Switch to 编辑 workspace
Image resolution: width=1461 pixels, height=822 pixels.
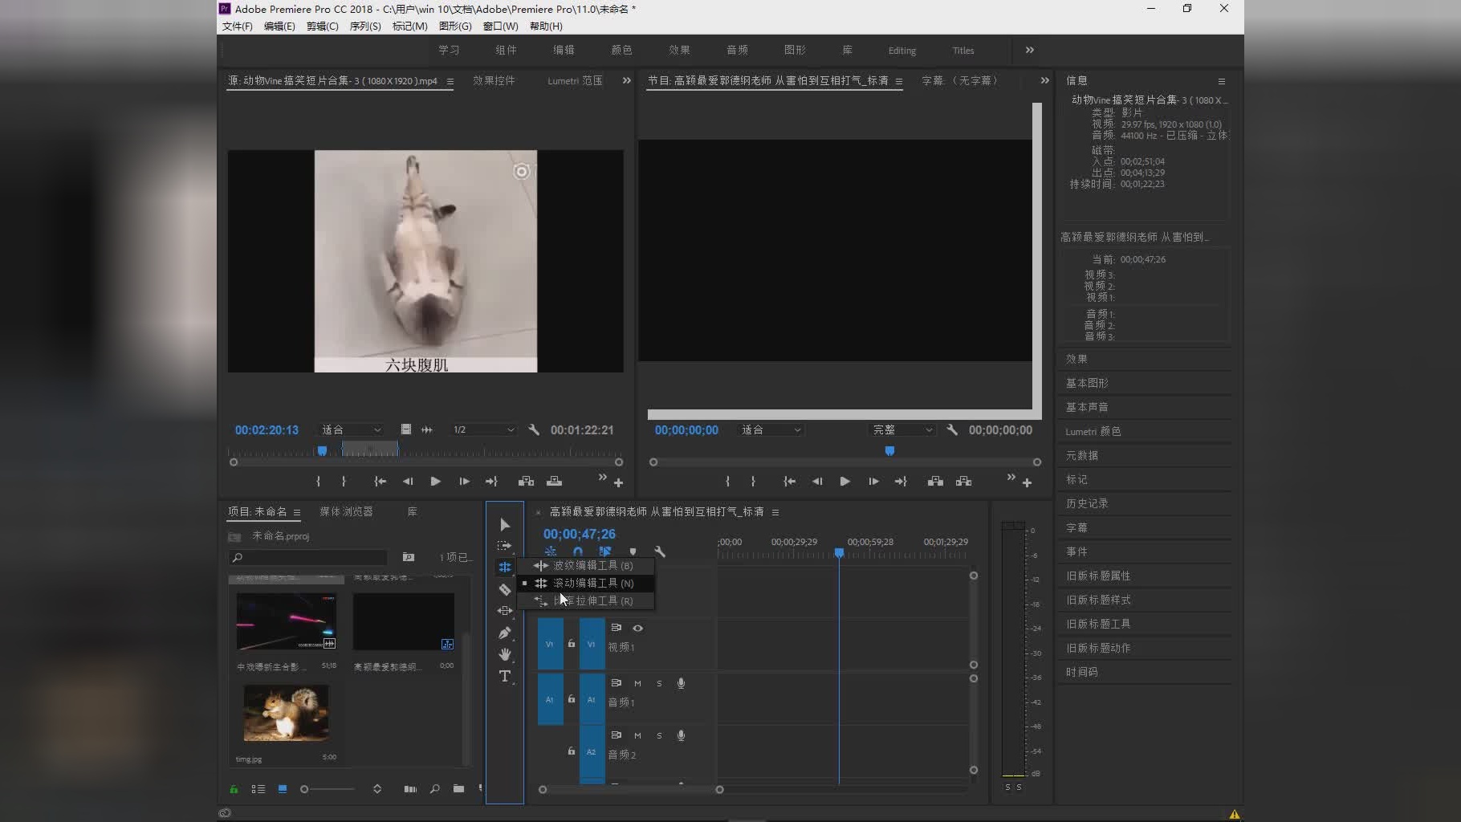coord(564,50)
